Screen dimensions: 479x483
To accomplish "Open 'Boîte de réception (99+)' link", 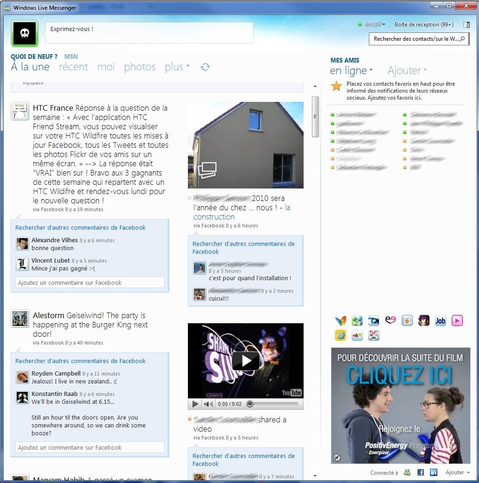I will (423, 25).
